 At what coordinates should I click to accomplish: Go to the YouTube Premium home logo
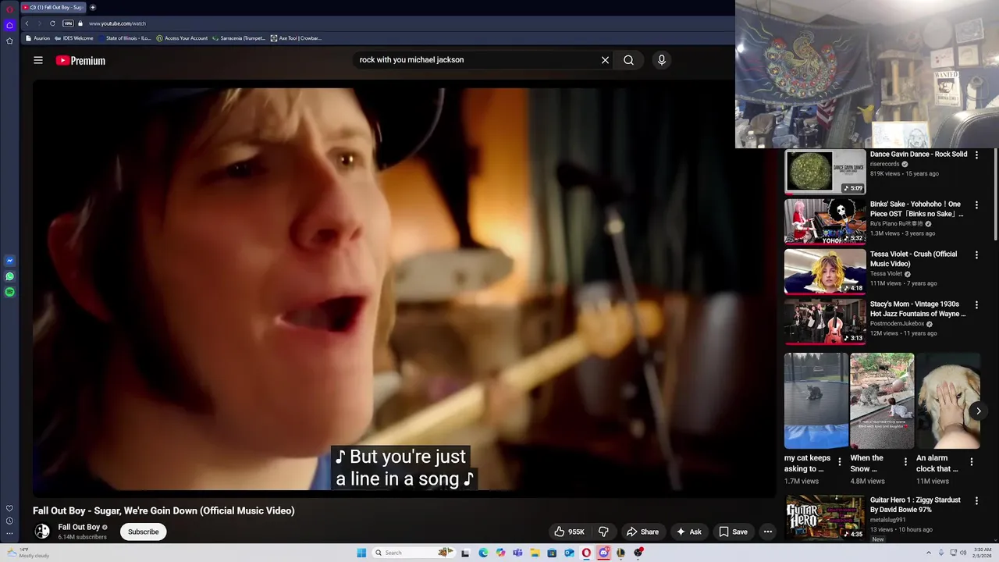(80, 60)
